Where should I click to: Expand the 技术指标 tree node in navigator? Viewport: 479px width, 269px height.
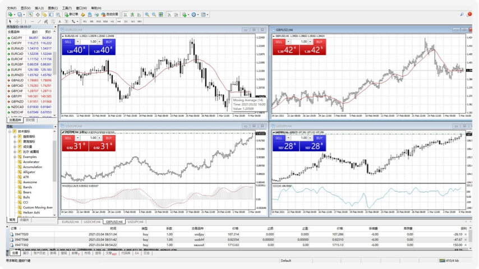tap(10, 132)
